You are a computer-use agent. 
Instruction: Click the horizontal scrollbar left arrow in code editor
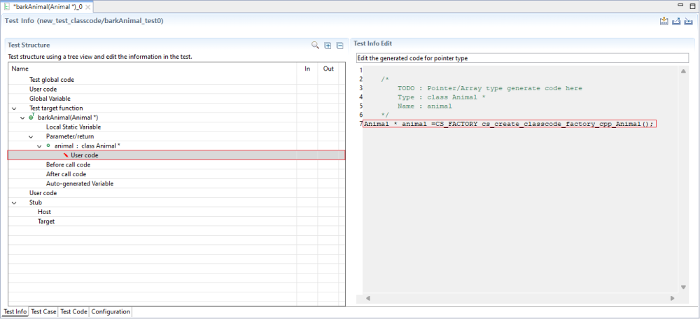(x=368, y=298)
